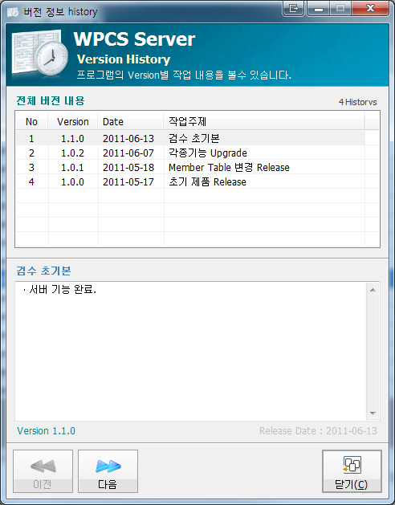Minimize the version history window
Image resolution: width=395 pixels, height=505 pixels.
tap(319, 8)
